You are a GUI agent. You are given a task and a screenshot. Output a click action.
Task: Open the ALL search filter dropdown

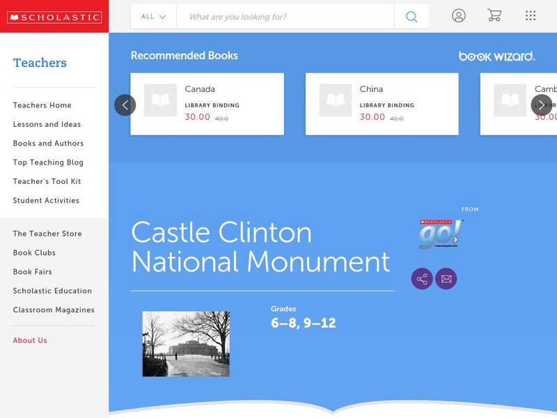[x=152, y=16]
